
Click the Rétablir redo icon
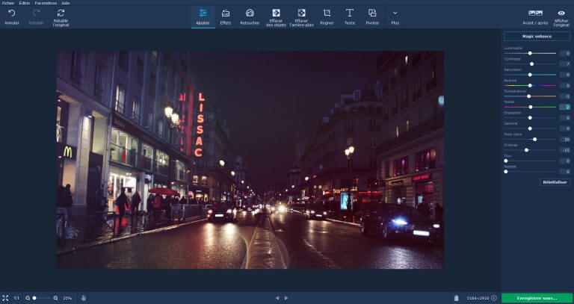(36, 13)
